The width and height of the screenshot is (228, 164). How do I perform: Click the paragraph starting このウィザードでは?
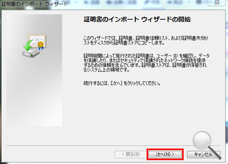[x=145, y=41]
